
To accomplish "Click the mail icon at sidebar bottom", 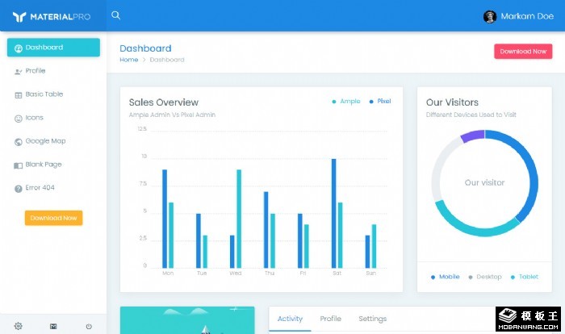I will point(53,326).
